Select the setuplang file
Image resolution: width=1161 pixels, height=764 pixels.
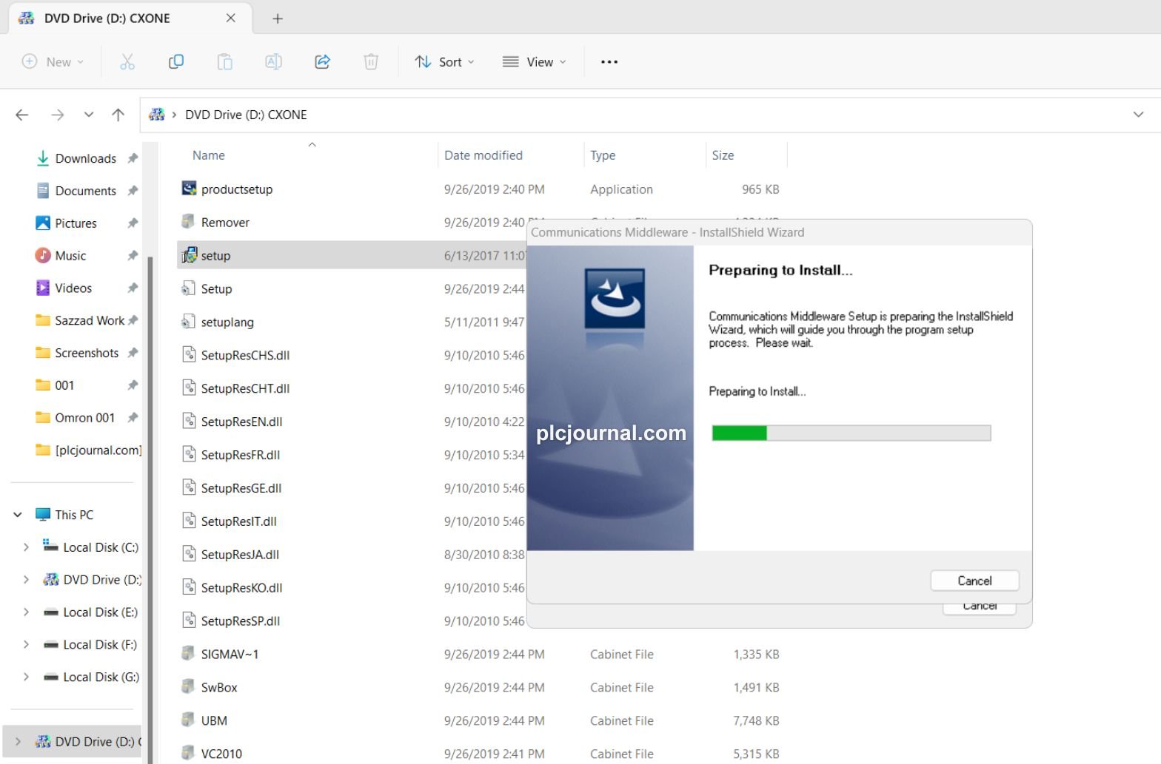tap(227, 322)
